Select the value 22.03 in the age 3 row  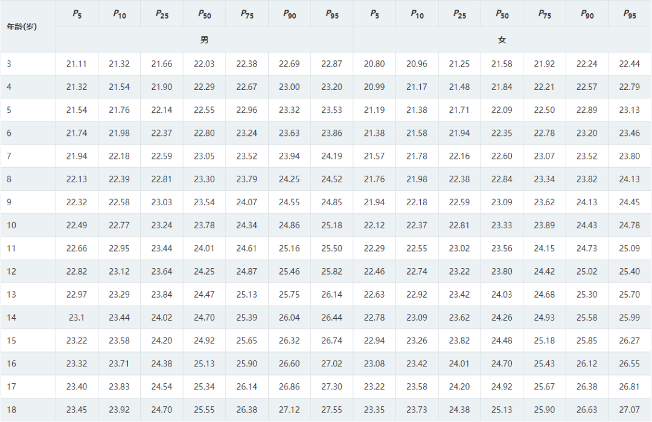[204, 64]
